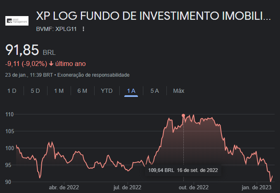Click the 90 y-axis label

8,182
